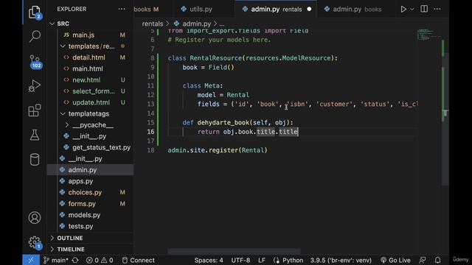Click the vertical editor scrollbar
This screenshot has height=265, width=472.
[445, 119]
